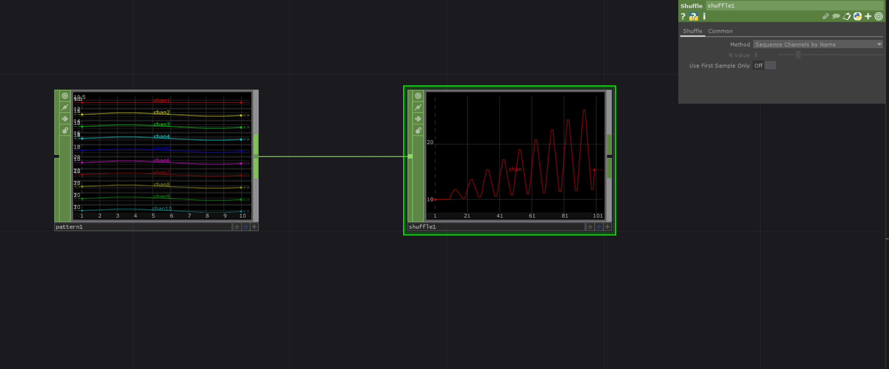Image resolution: width=889 pixels, height=369 pixels.
Task: Click the shuffle1 name input field
Action: 794,5
